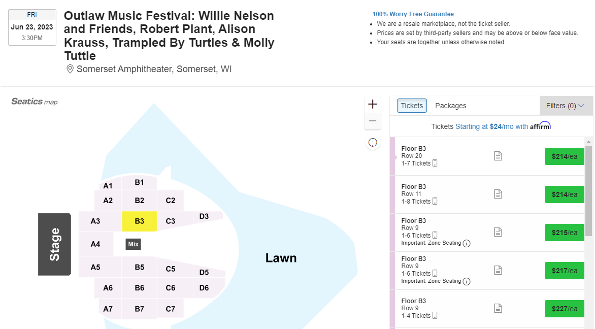Click the info icon on the $217 Zone Seating listing
The width and height of the screenshot is (595, 329).
tap(467, 281)
